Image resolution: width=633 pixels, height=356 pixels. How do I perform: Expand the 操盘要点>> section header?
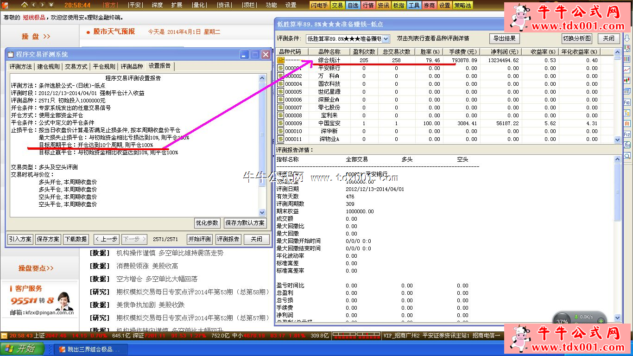point(36,268)
